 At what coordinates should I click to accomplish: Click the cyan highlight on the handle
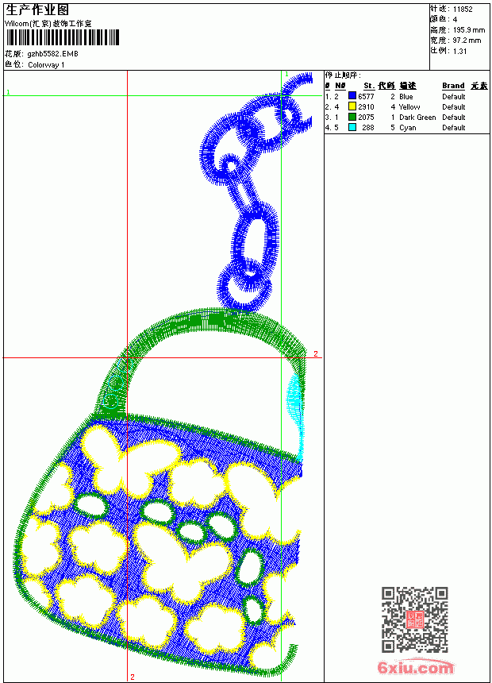click(295, 410)
